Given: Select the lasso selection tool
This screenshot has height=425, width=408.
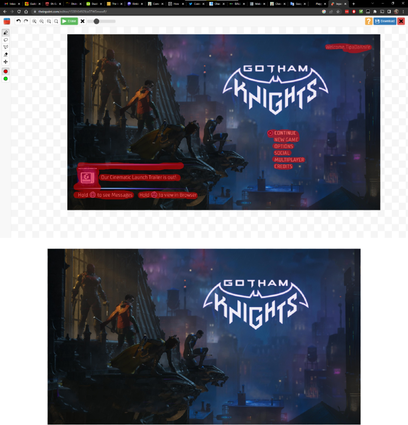Looking at the screenshot, I should (5, 40).
